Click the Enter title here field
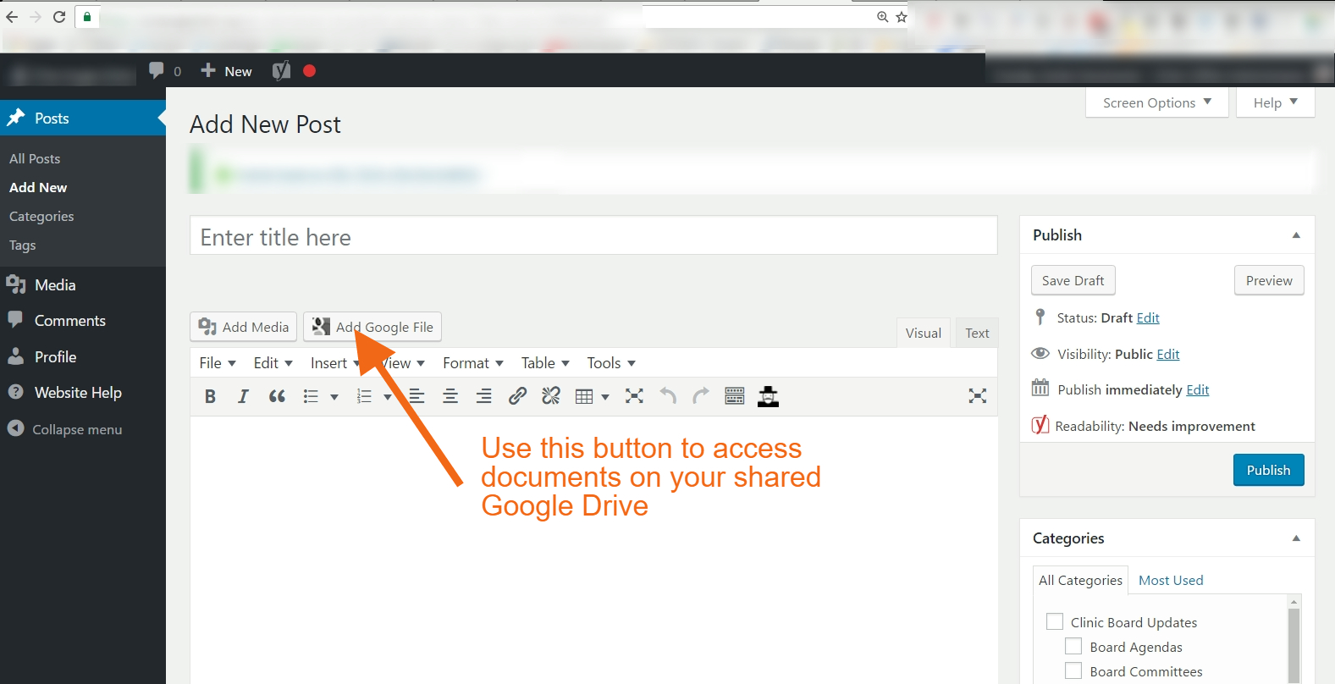This screenshot has height=684, width=1335. tap(593, 235)
